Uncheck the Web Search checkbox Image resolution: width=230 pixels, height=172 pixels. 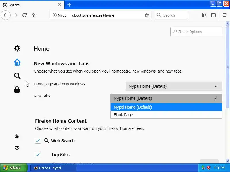pyautogui.click(x=38, y=141)
